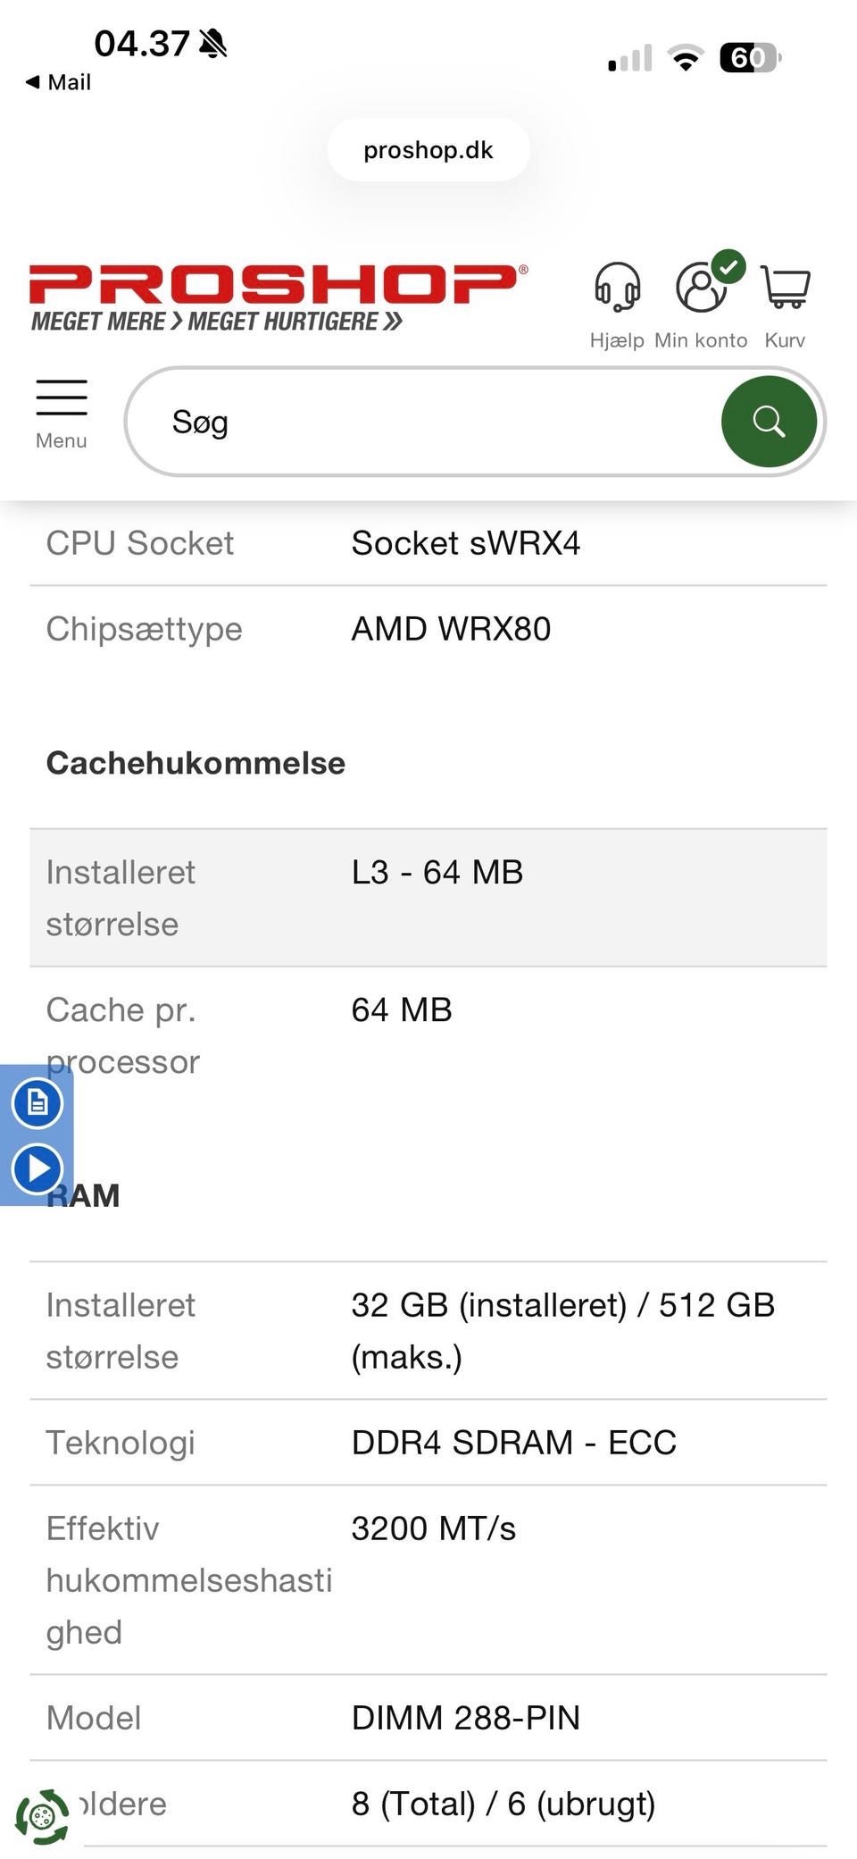
Task: Tap the 3200 MT/s memory speed value
Action: pyautogui.click(x=433, y=1528)
